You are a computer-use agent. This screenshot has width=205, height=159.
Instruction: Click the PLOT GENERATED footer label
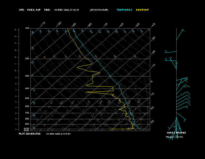30,134
